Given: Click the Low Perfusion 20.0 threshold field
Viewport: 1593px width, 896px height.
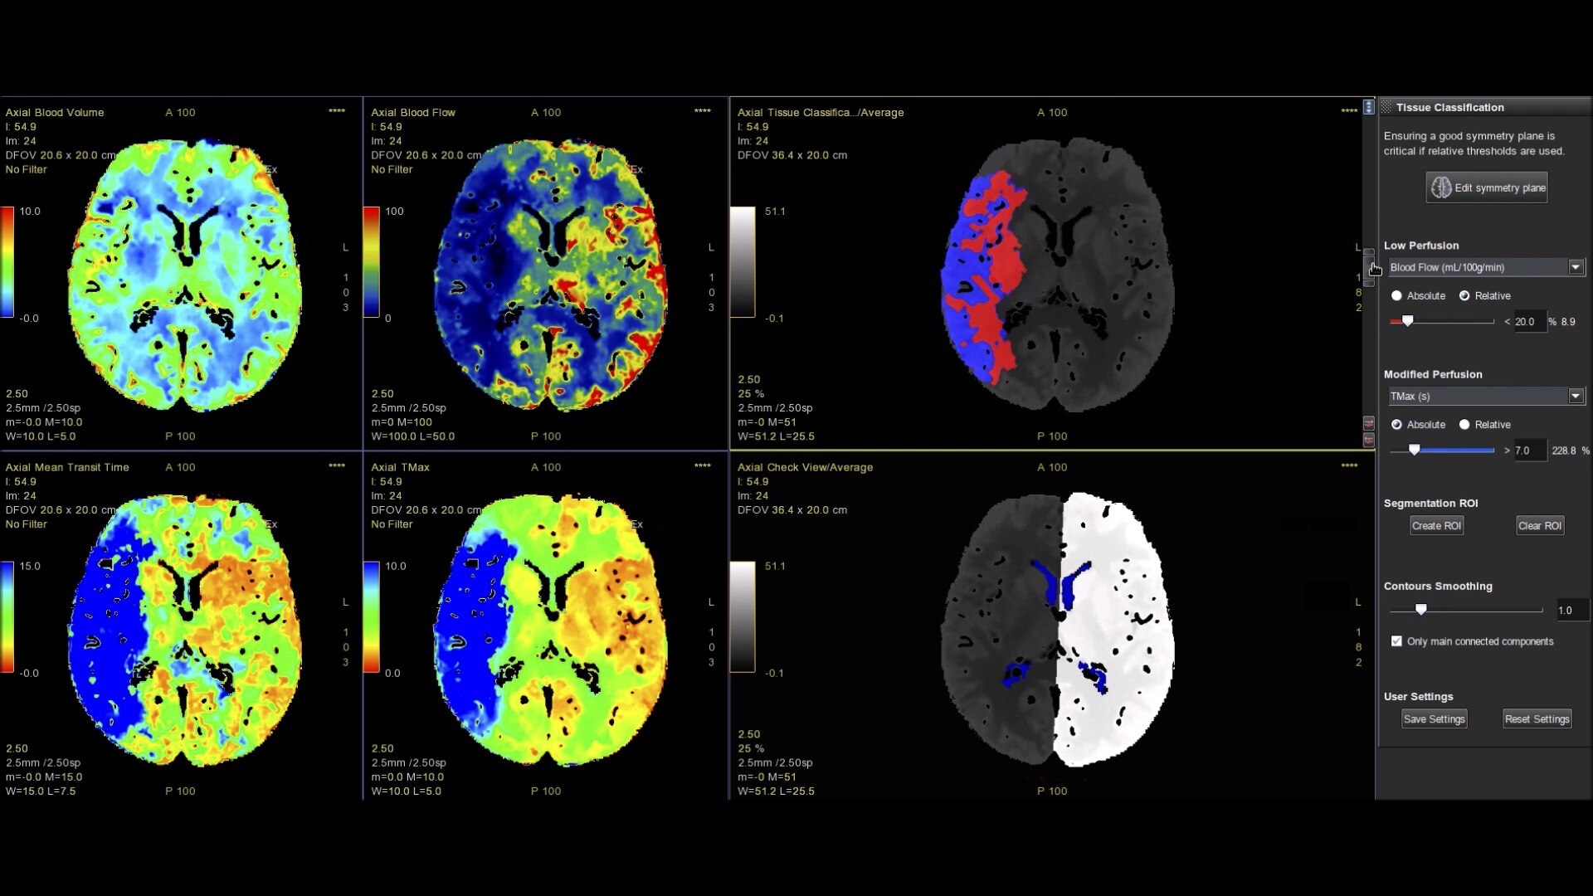Looking at the screenshot, I should coord(1527,322).
